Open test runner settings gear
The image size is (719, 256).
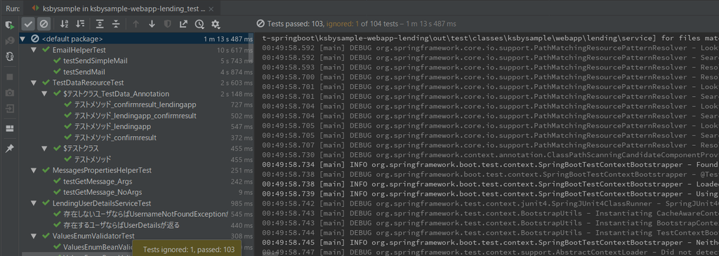[216, 24]
